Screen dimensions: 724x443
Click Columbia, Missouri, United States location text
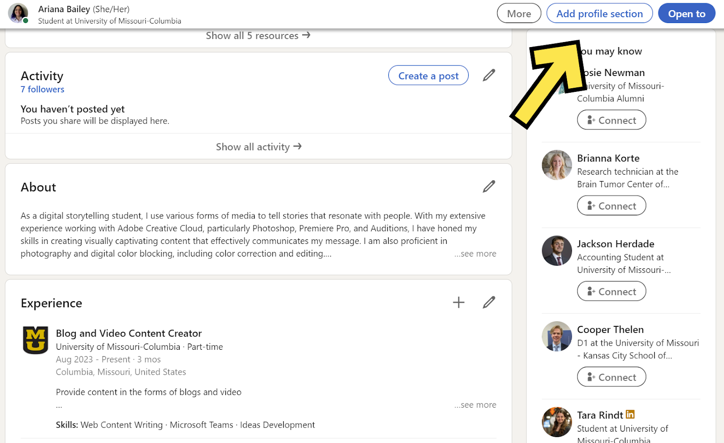(x=121, y=372)
